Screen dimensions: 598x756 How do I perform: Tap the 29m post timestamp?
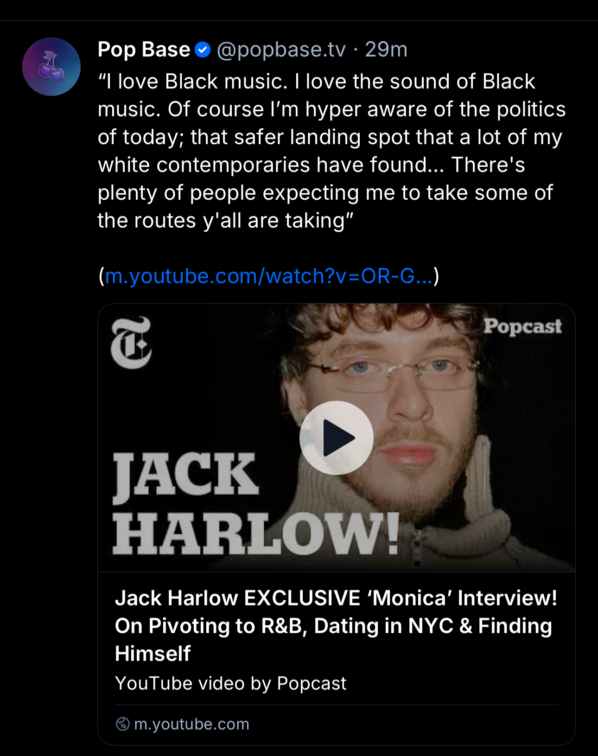pyautogui.click(x=386, y=50)
